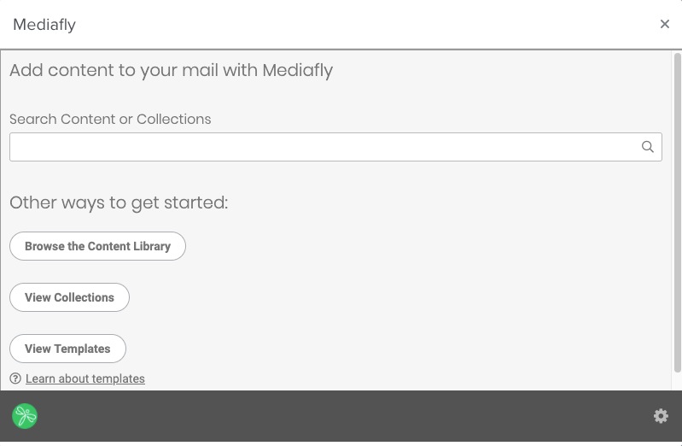Open settings with the gear icon
Screen dimensions: 682x446
click(x=661, y=416)
